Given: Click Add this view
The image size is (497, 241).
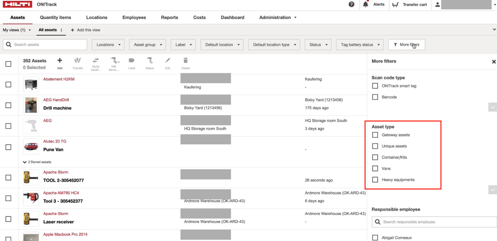Looking at the screenshot, I should 86,30.
